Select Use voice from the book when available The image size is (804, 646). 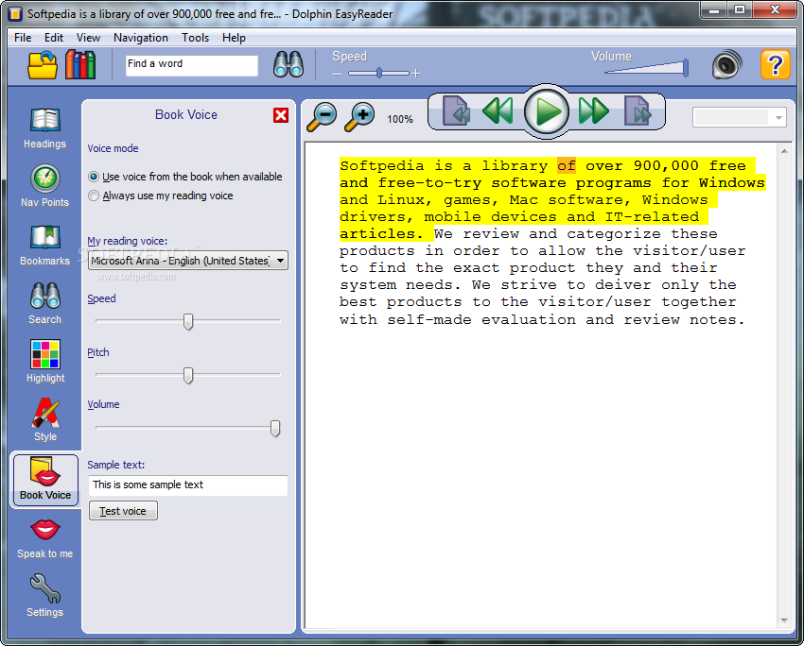point(185,177)
